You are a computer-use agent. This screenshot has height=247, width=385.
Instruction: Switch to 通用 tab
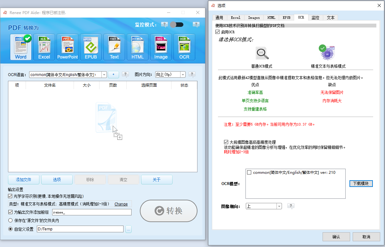(219, 18)
